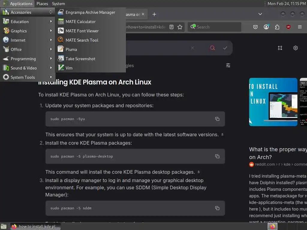Open the Applications menu in panel
Viewport: 307px width, 230px height.
click(x=18, y=4)
